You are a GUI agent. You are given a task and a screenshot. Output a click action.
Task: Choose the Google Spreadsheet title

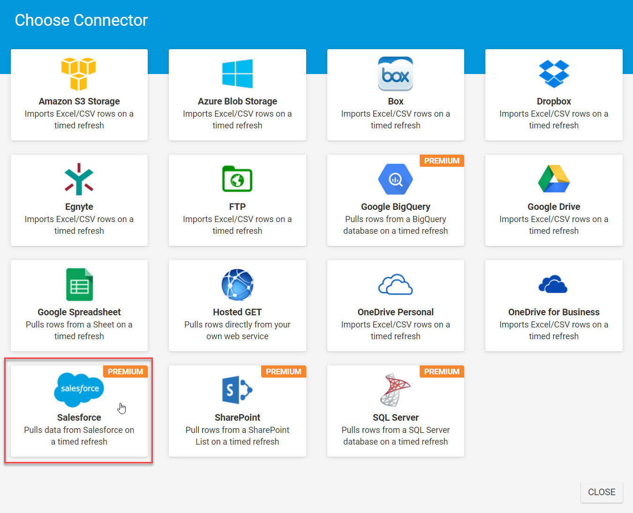[79, 312]
